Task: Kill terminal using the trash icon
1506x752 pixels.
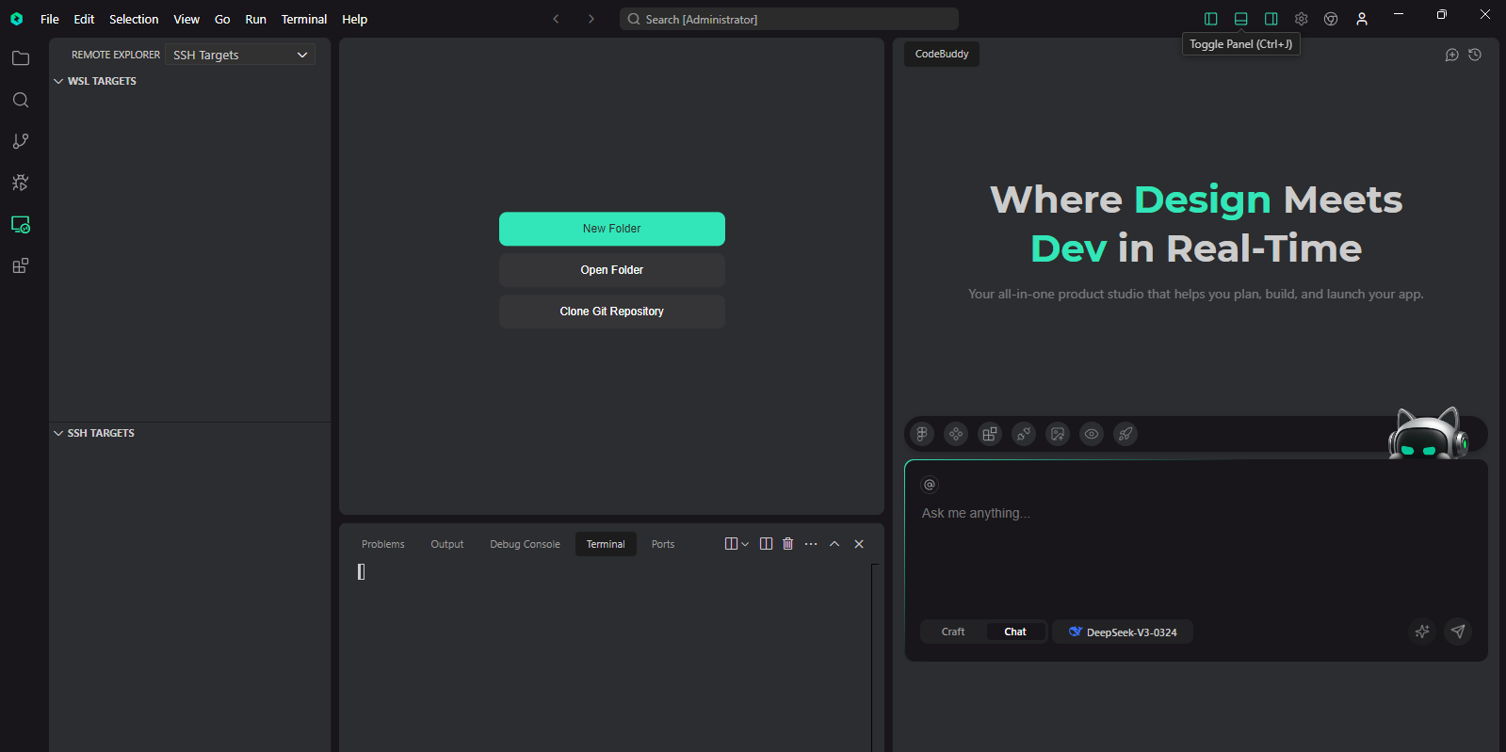Action: coord(788,544)
